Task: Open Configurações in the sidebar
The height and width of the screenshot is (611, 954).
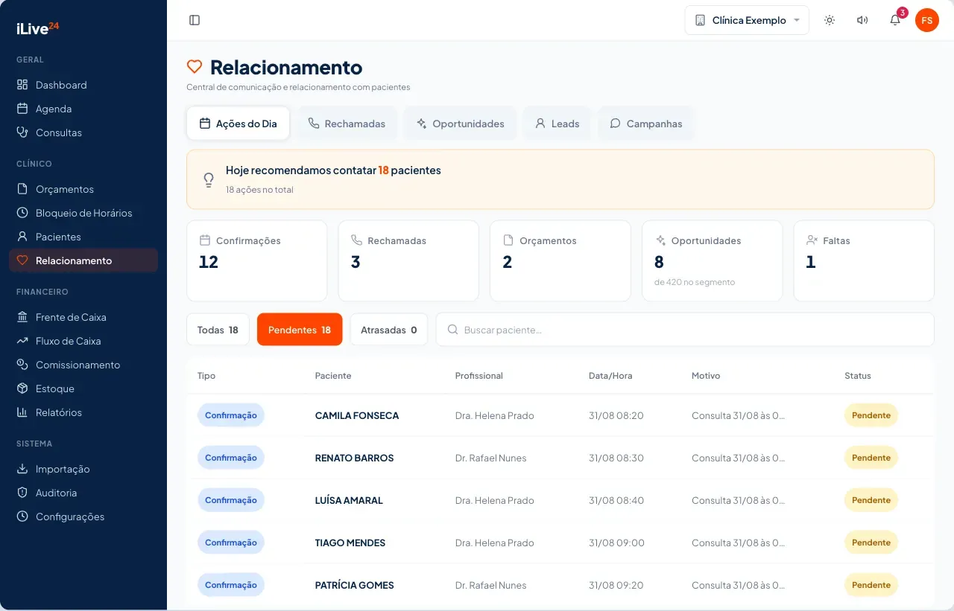Action: 83,516
